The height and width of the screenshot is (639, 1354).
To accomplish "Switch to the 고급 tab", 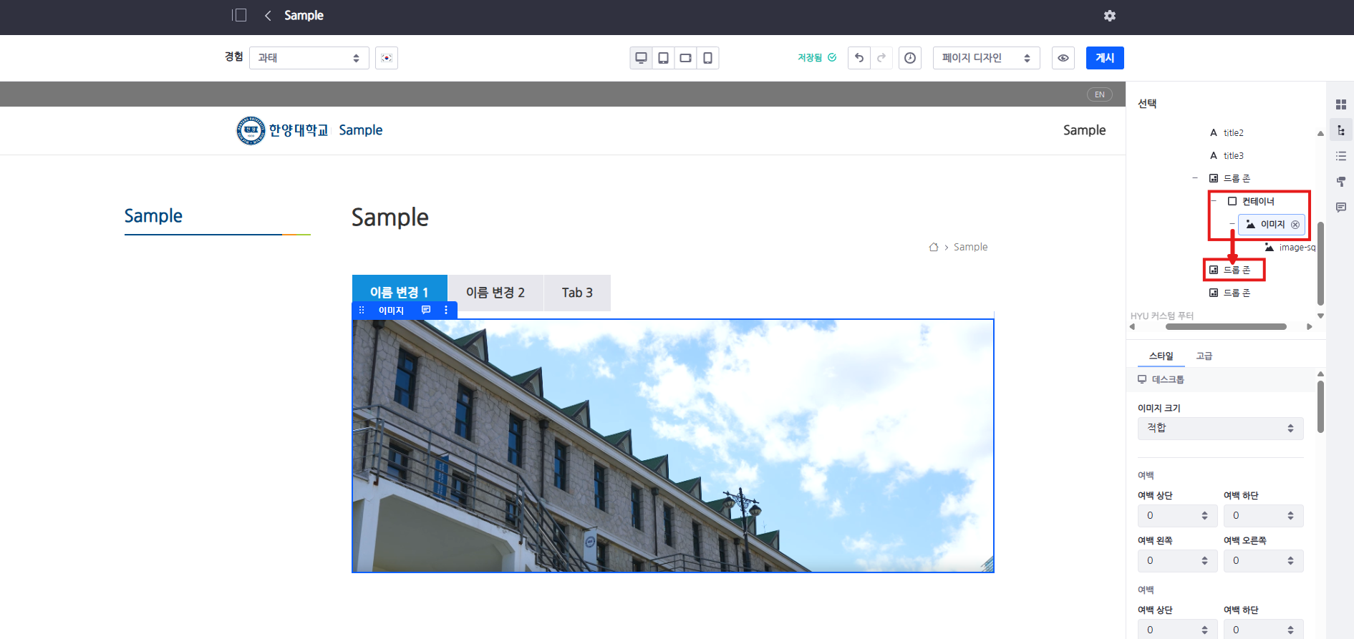I will (1204, 356).
